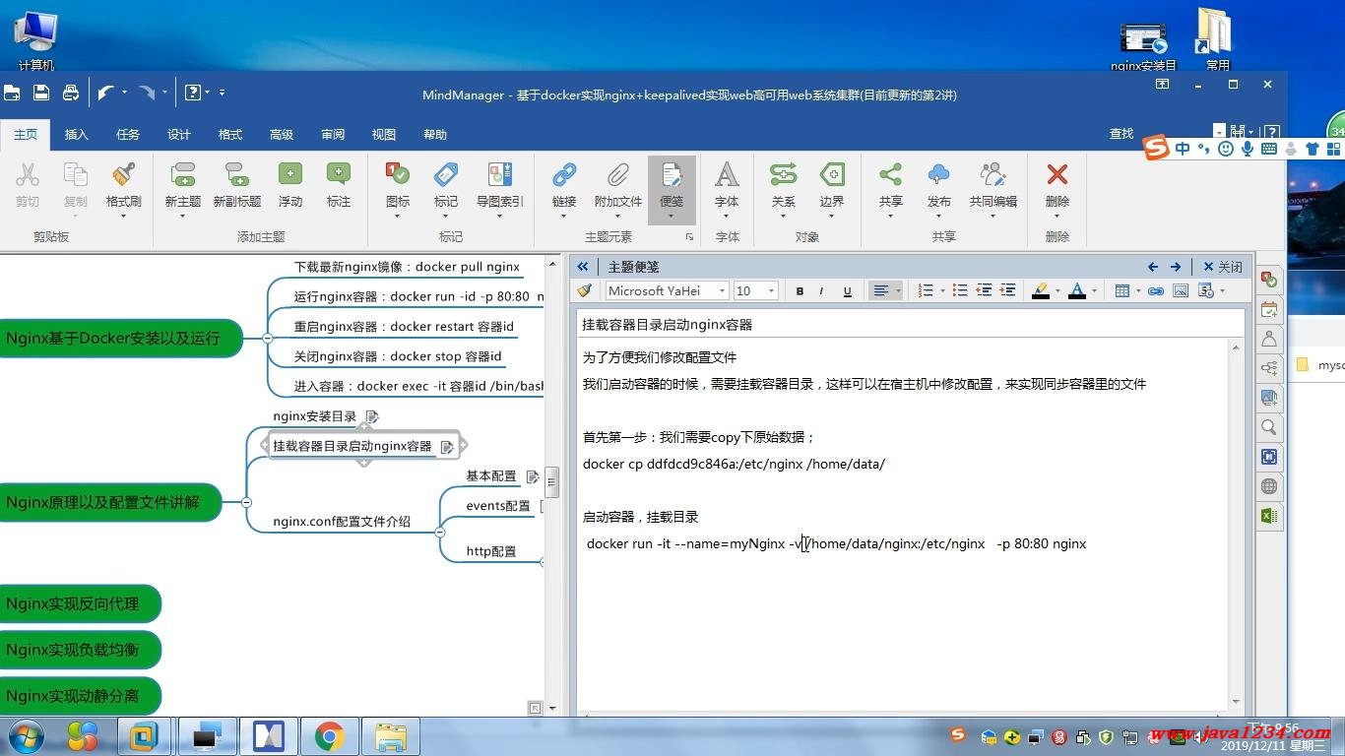1345x756 pixels.
Task: Apply the font color swatch in notes
Action: [x=1077, y=290]
